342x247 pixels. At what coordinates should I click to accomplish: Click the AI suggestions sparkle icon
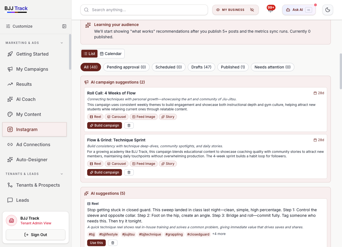coord(87,193)
